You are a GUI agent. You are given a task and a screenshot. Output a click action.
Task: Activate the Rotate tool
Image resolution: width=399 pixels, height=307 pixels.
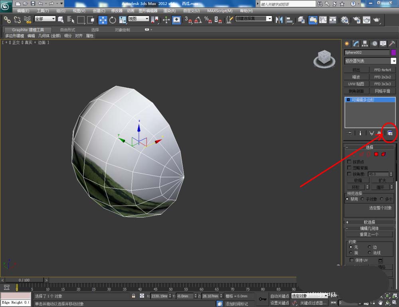[113, 20]
